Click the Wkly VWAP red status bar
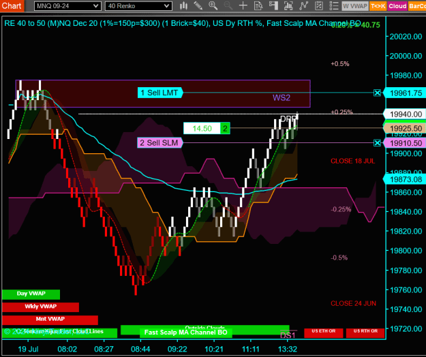 (40, 307)
